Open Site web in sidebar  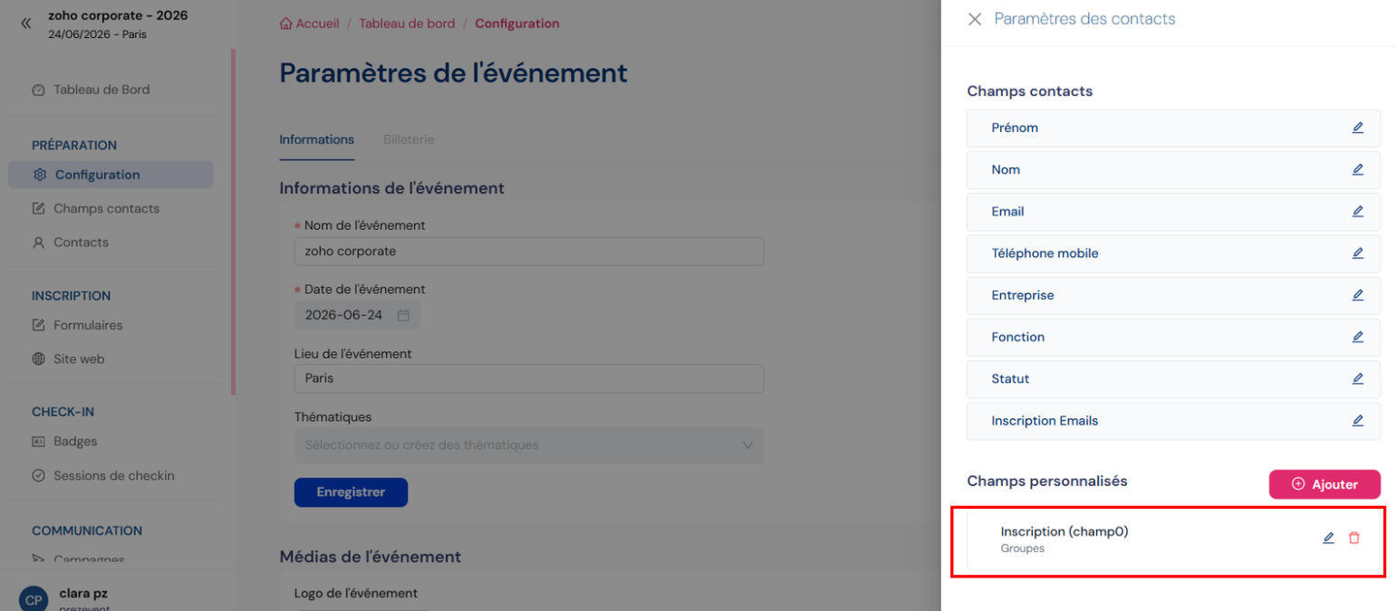[x=79, y=358]
